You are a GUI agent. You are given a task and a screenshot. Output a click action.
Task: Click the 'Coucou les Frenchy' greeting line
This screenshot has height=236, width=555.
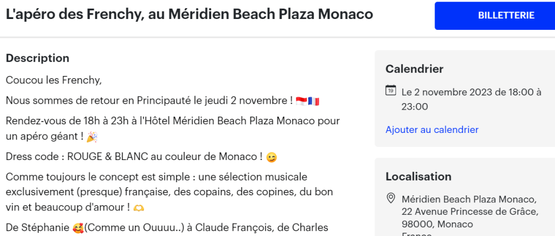[54, 80]
